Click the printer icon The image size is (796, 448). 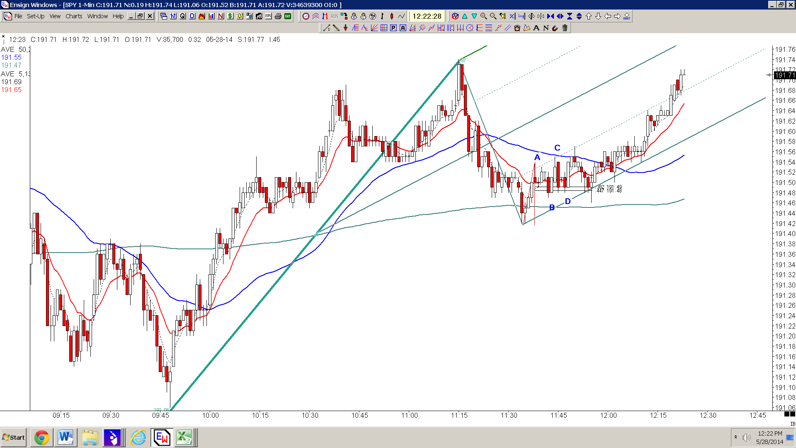278,16
